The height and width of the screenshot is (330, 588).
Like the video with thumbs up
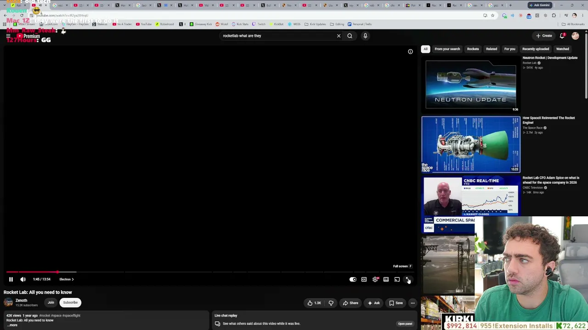315,302
